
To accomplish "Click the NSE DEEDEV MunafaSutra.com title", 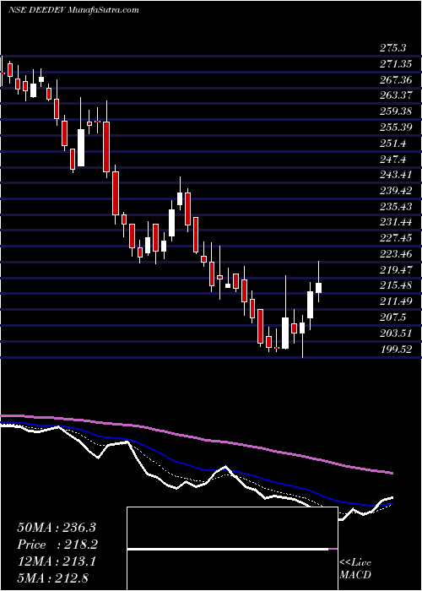I will pos(73,10).
